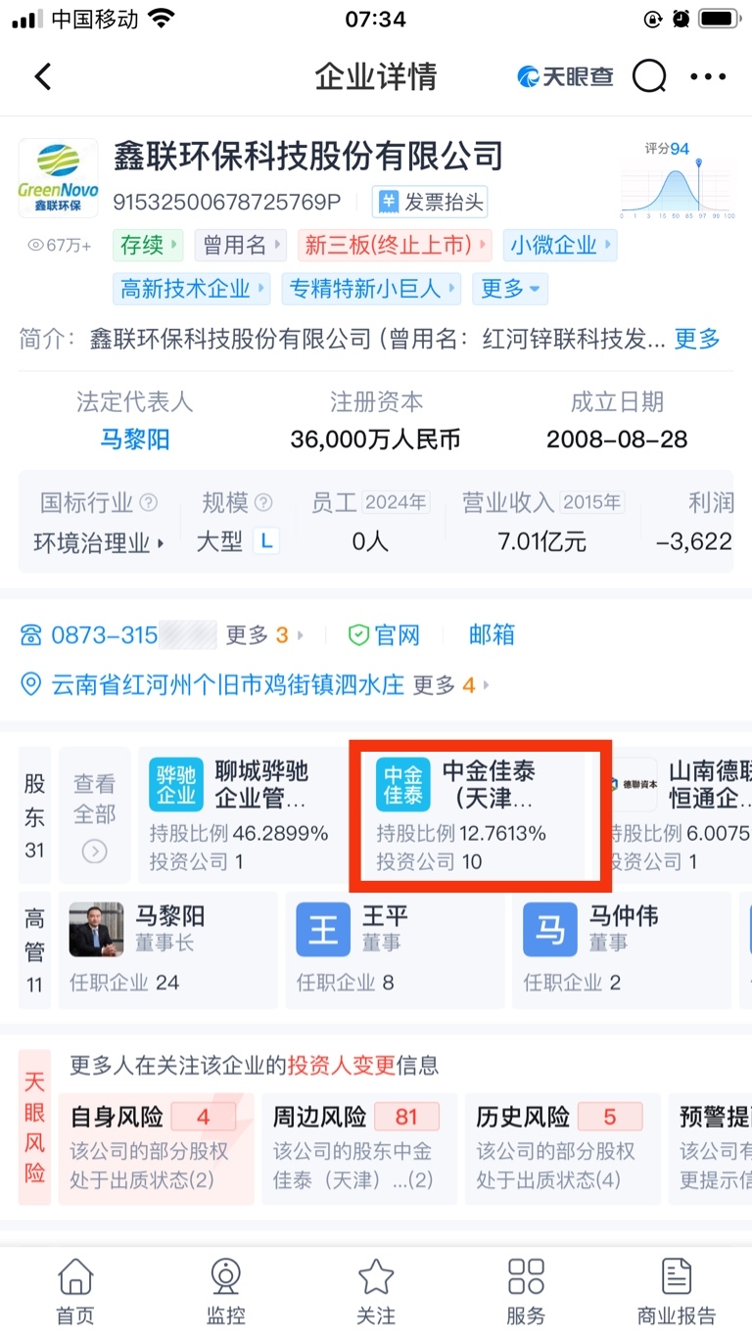Viewport: 752px width, 1337px height.
Task: Tap the 关注 star tab
Action: (x=376, y=1291)
